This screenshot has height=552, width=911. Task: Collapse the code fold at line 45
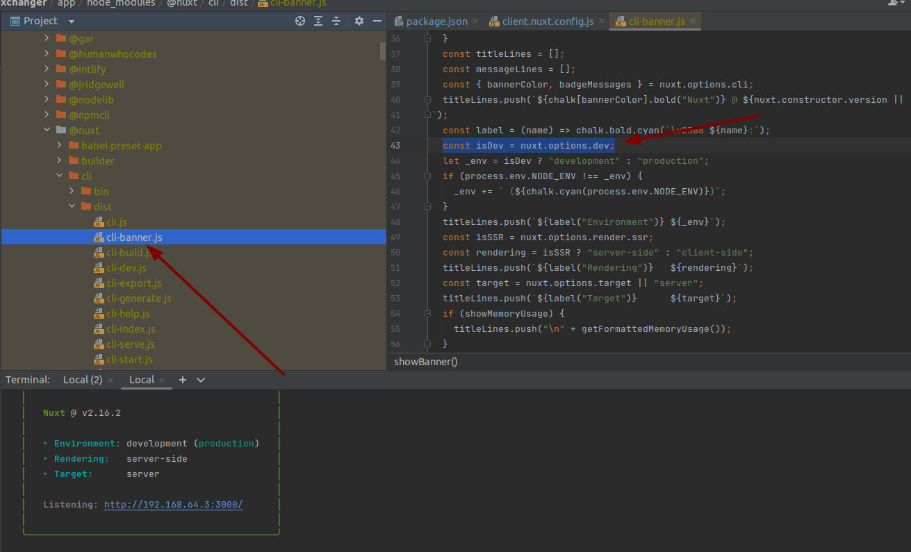click(427, 176)
